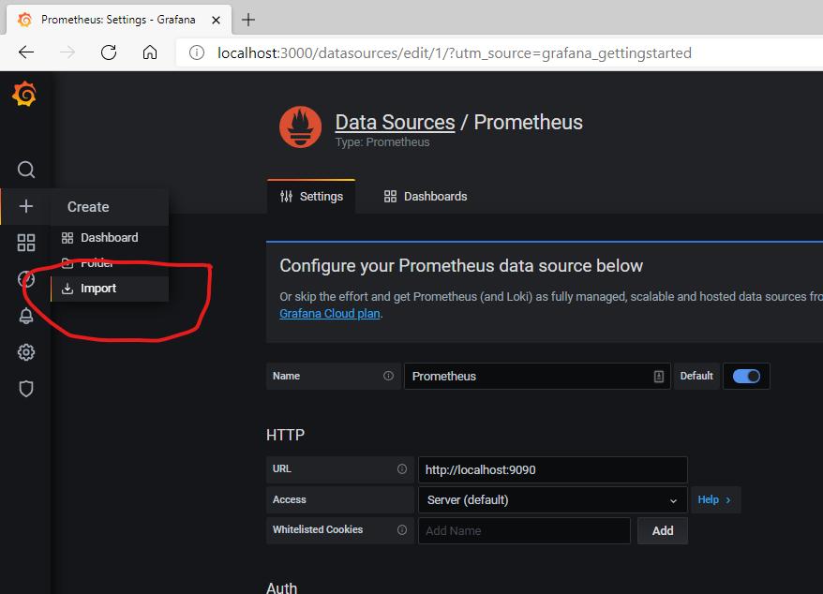Close the Prometheus Settings browser tab
Screen dimensions: 823x594
click(216, 20)
